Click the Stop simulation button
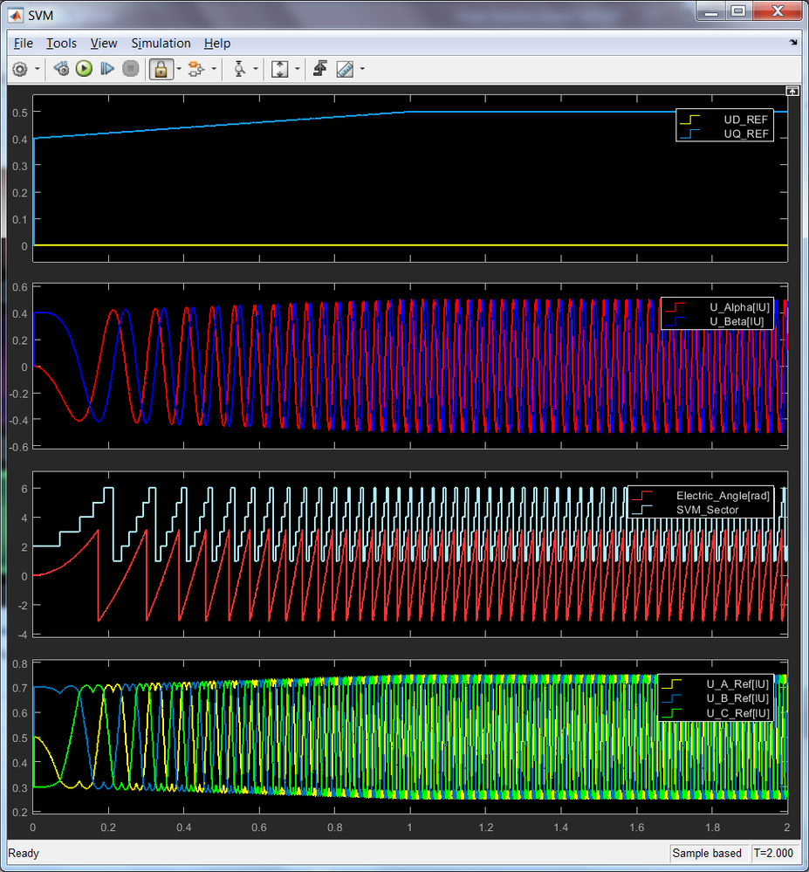This screenshot has width=809, height=872. tap(130, 69)
